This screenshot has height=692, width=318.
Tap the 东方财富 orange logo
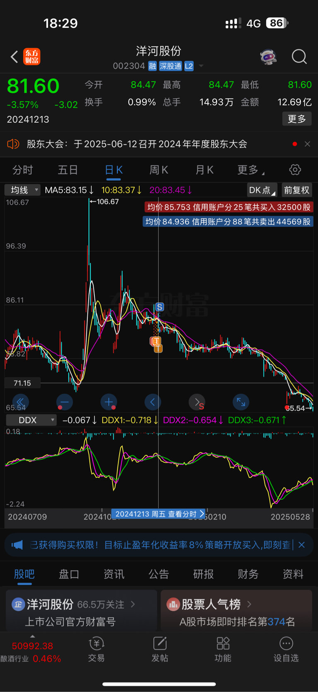pos(32,57)
